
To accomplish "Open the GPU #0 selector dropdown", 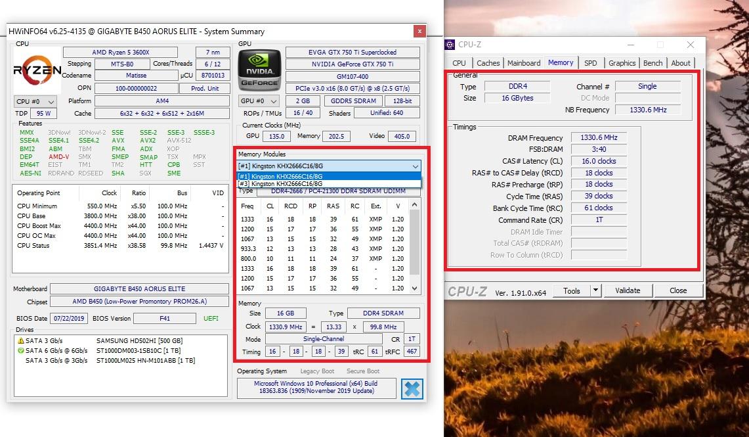I will [259, 101].
